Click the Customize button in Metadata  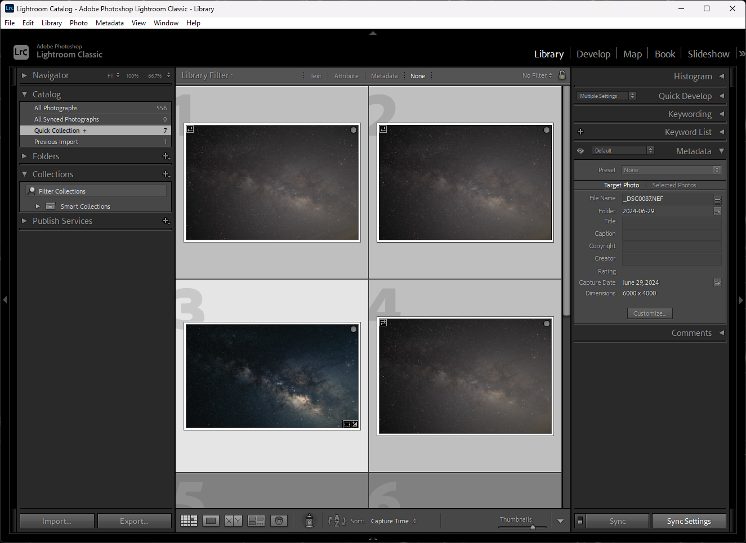click(650, 313)
